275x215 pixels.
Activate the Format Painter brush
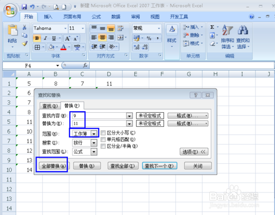[x=24, y=44]
